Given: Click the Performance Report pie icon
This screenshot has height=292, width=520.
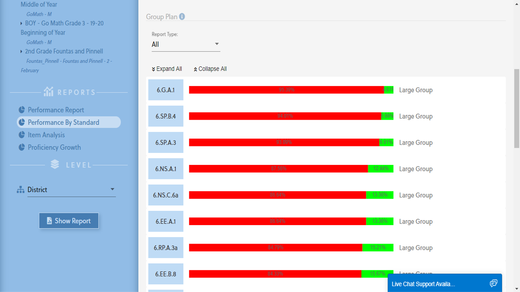Looking at the screenshot, I should click(x=22, y=110).
